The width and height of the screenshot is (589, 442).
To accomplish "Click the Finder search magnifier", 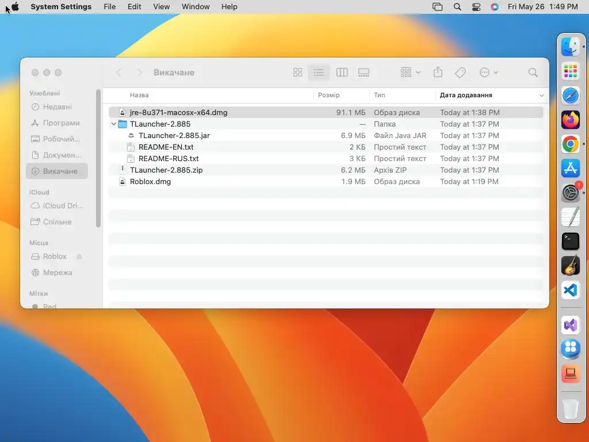I will coord(533,72).
